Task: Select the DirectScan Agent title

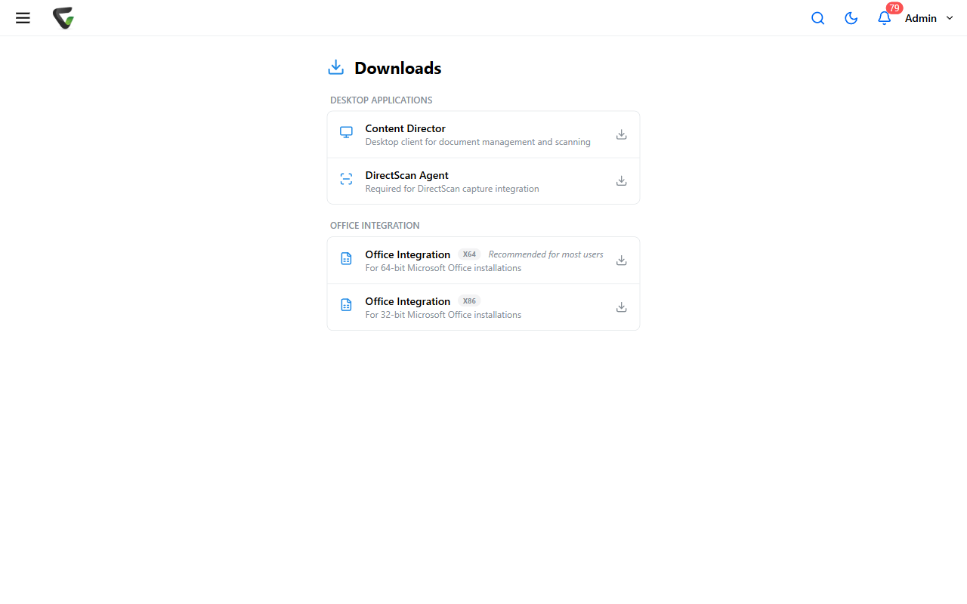Action: pyautogui.click(x=407, y=175)
